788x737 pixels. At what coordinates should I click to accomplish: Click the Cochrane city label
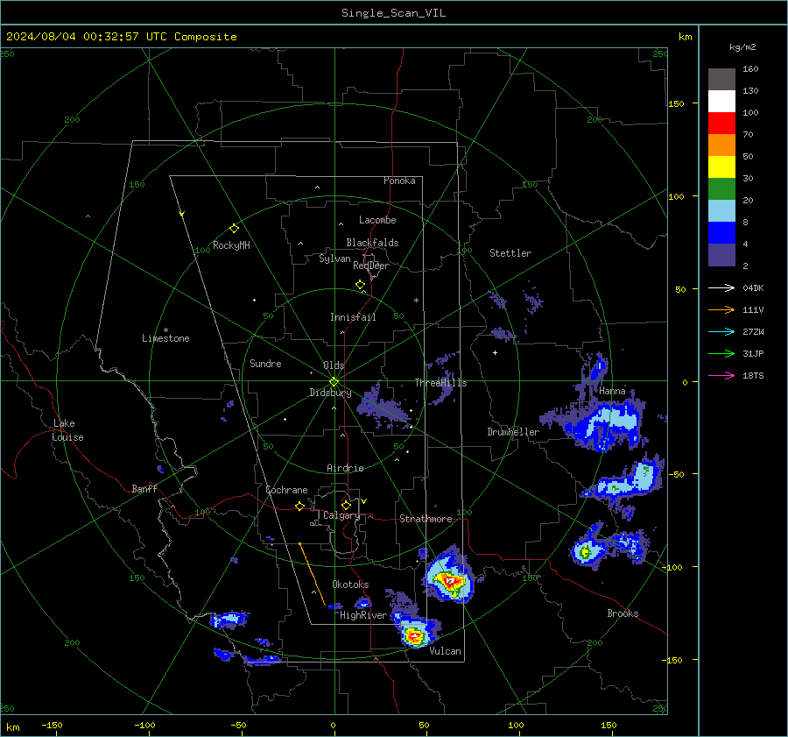(x=286, y=490)
